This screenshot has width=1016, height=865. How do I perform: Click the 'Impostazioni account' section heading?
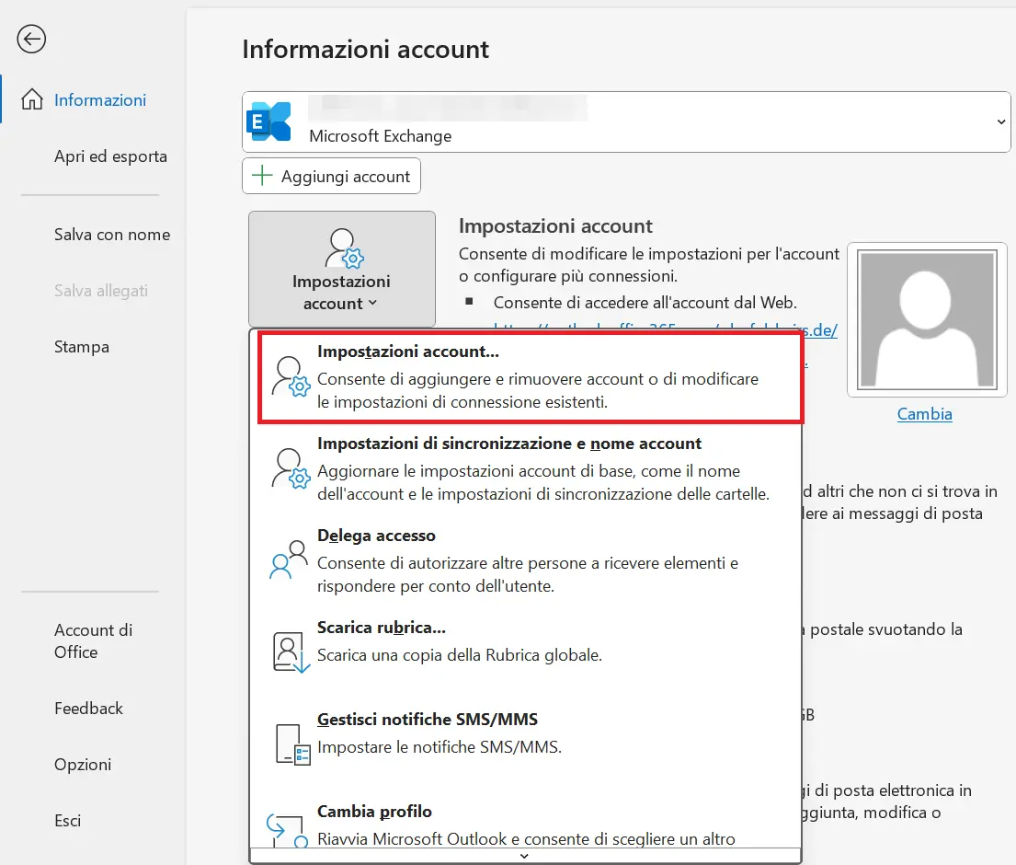coord(555,225)
